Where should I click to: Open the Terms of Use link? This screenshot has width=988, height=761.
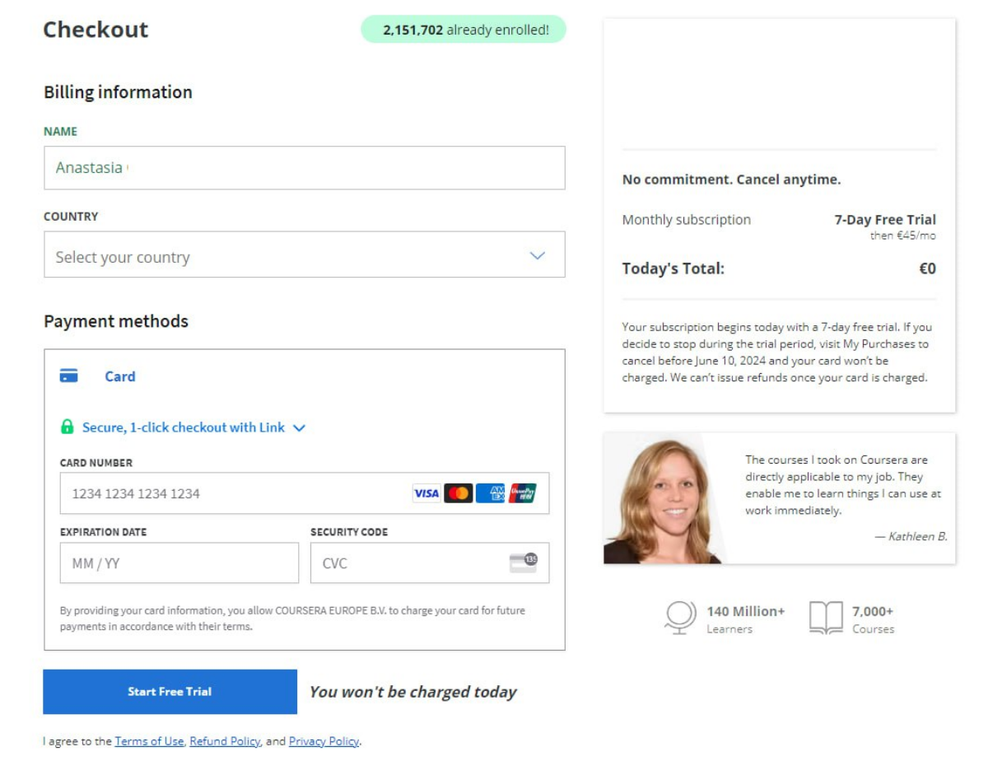(x=149, y=741)
